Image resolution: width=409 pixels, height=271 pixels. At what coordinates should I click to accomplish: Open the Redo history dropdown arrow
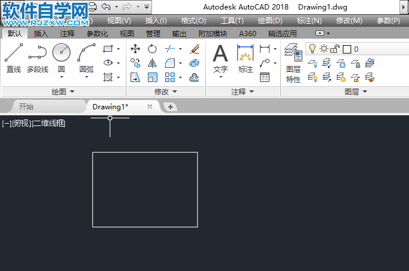click(x=138, y=7)
